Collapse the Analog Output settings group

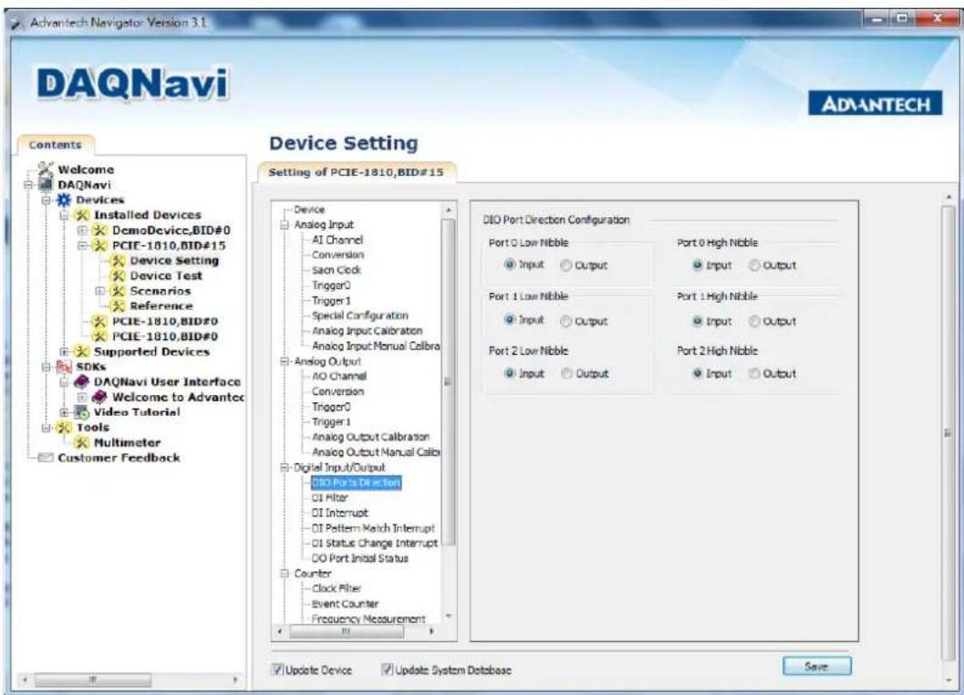(285, 362)
